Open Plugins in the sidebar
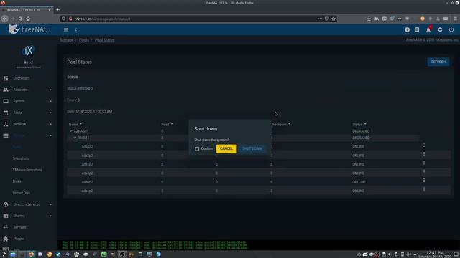 pos(19,239)
